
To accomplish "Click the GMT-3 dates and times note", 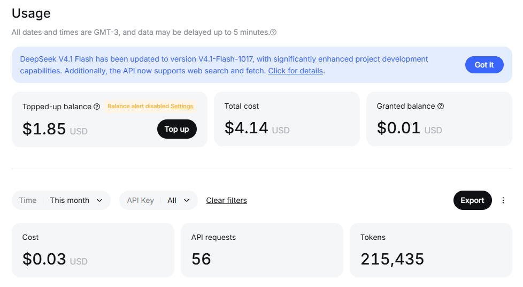I will coord(141,33).
